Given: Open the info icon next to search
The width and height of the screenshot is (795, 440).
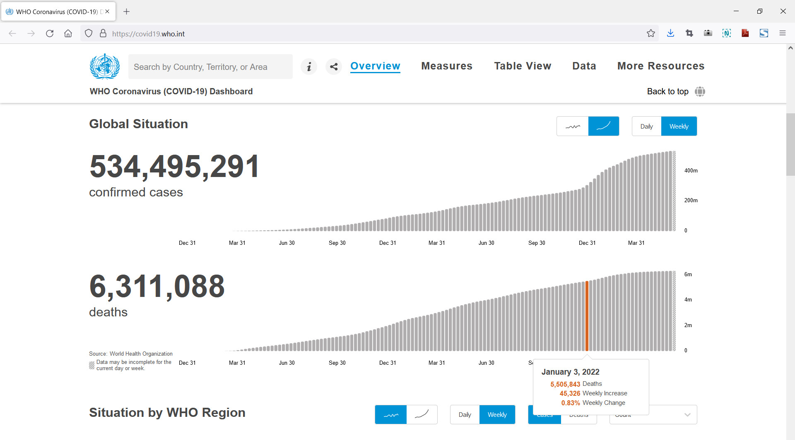Looking at the screenshot, I should pyautogui.click(x=309, y=67).
